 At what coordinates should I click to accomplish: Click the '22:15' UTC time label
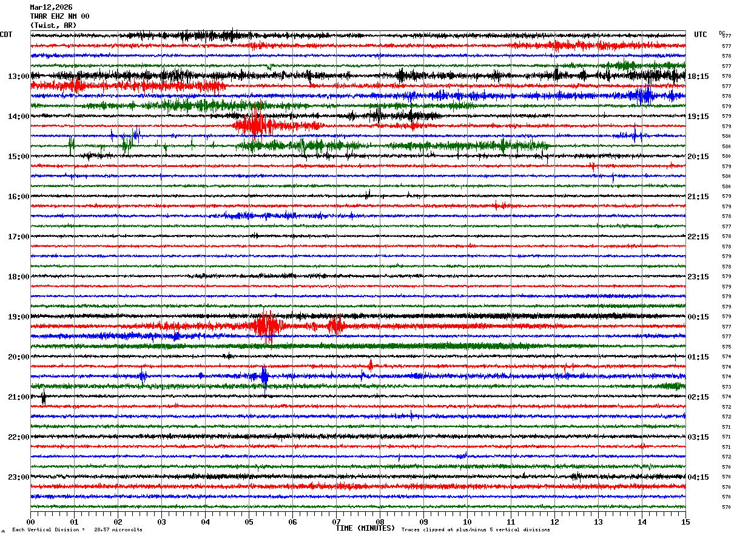point(698,237)
